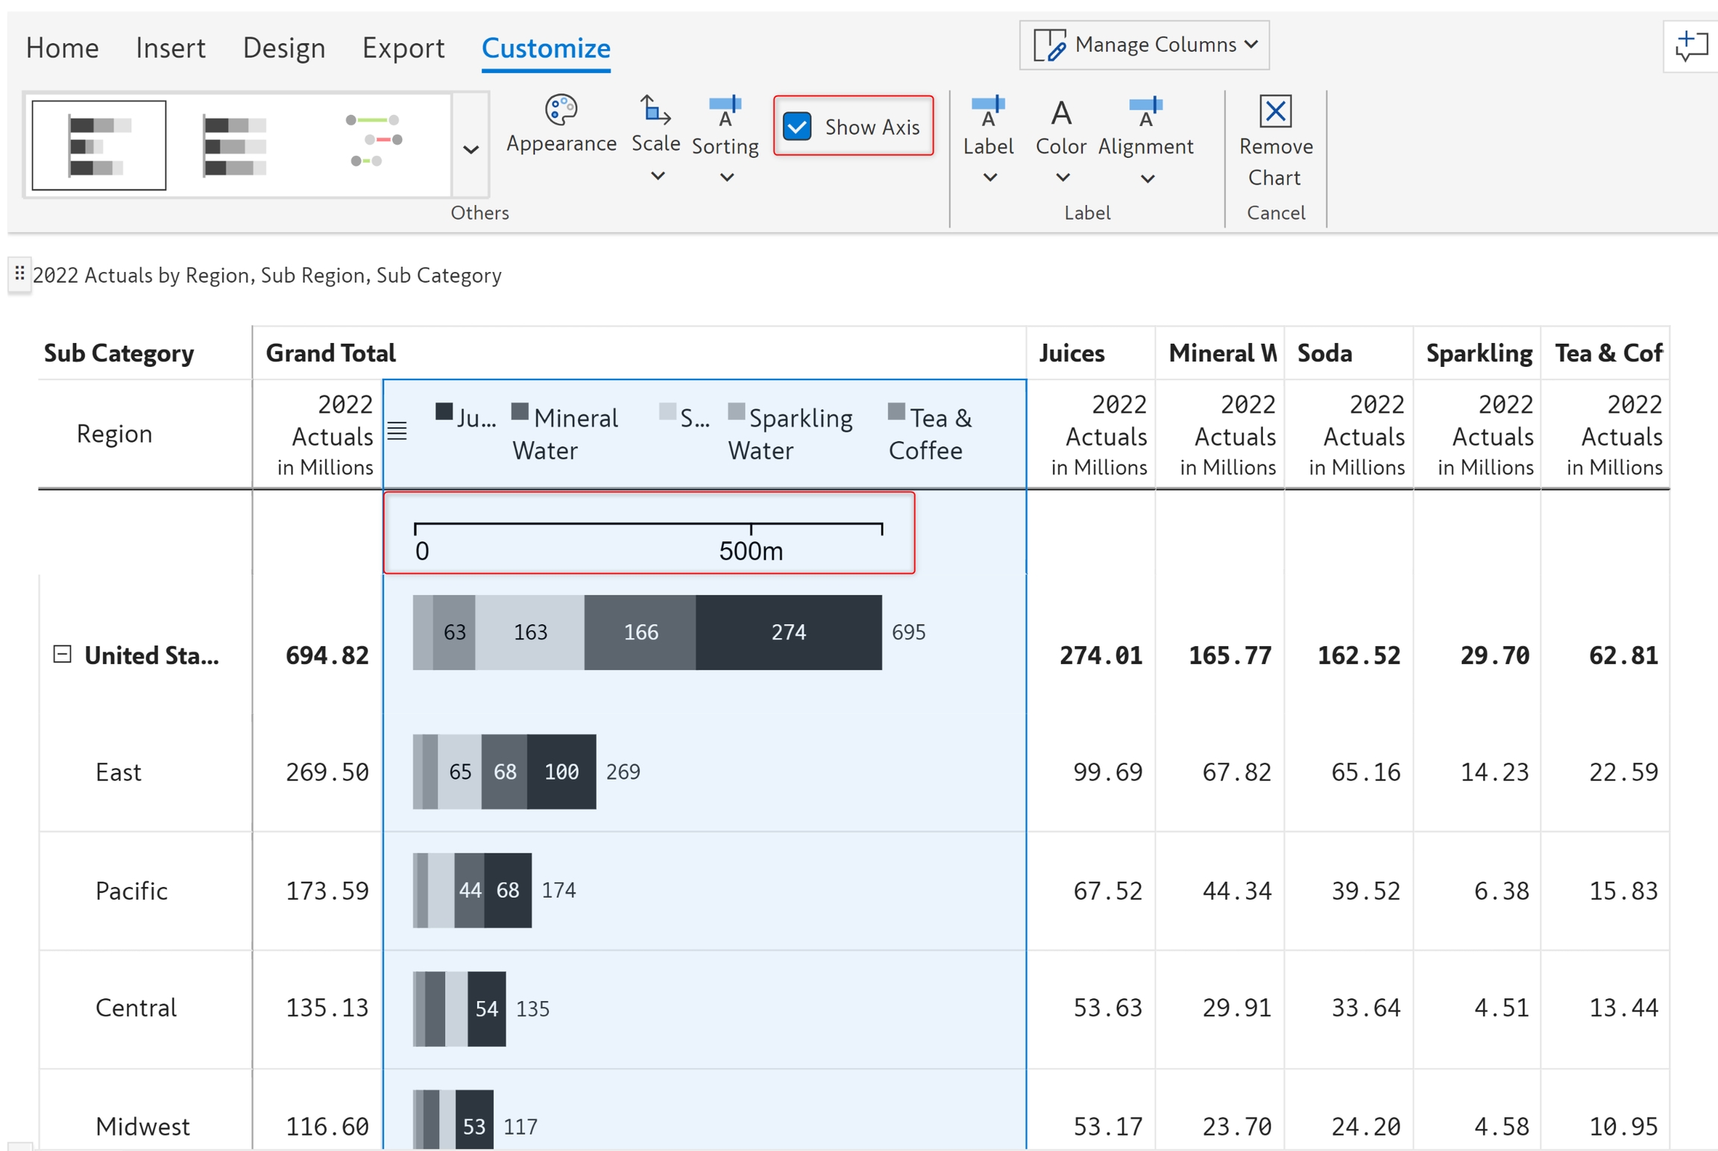This screenshot has width=1718, height=1151.
Task: Click the Alignment icon
Action: coord(1145,112)
